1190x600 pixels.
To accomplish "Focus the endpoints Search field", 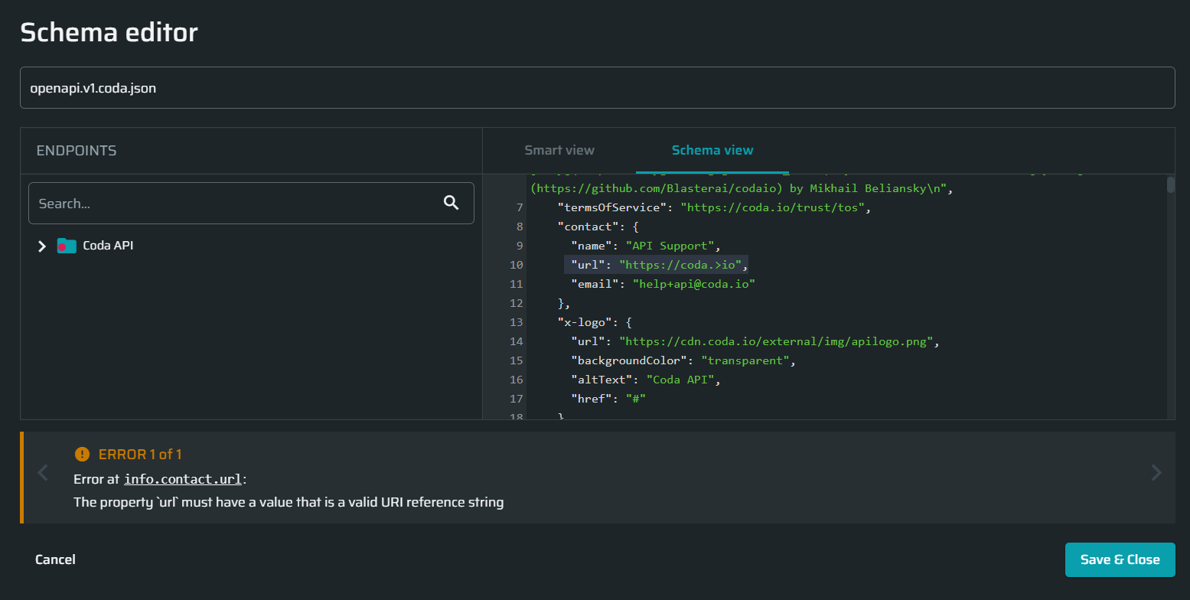I will point(251,203).
